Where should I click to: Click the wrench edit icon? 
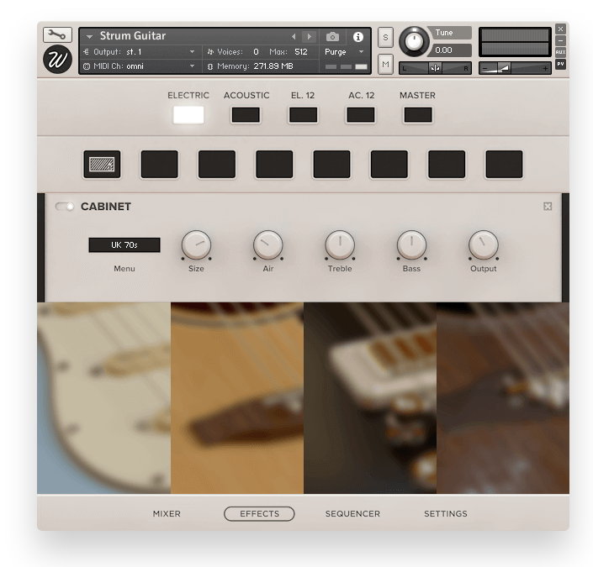pos(57,34)
